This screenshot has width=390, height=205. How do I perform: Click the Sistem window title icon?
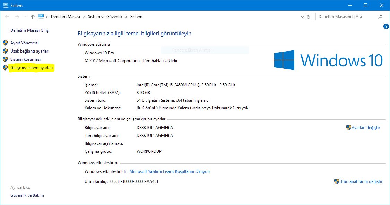[x=6, y=5]
